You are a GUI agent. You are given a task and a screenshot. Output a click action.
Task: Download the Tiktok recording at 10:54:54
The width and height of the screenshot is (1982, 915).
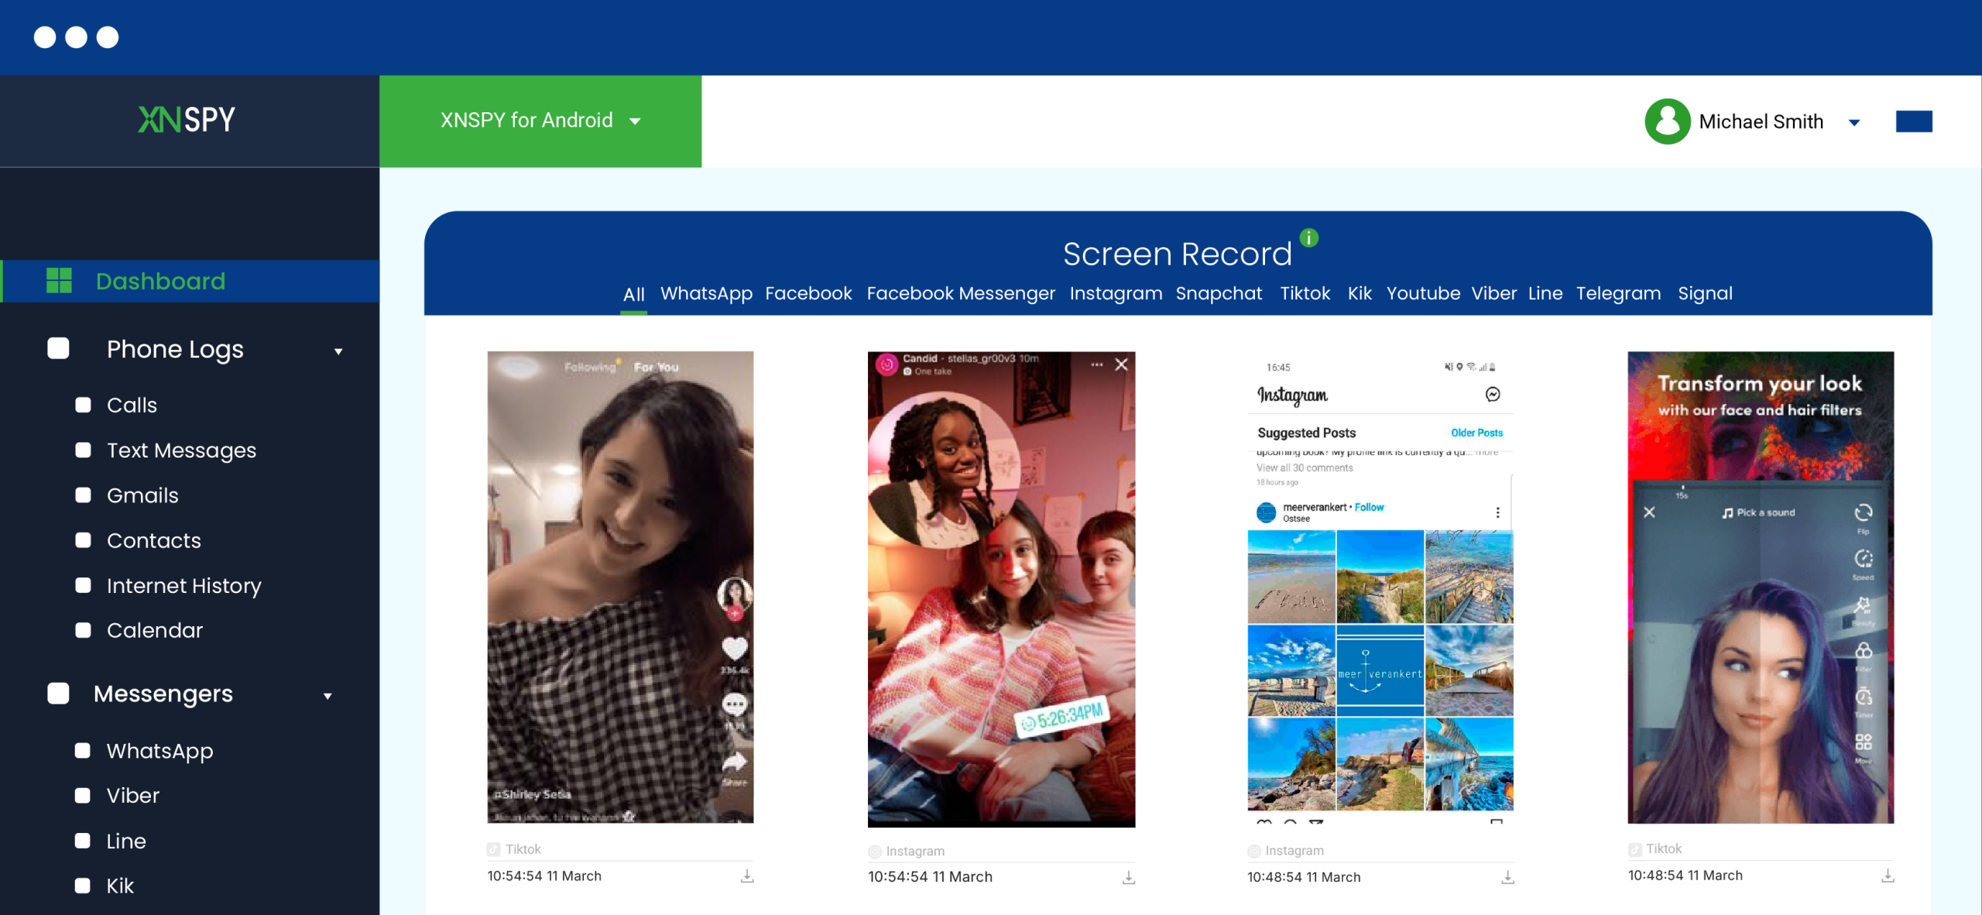pyautogui.click(x=746, y=876)
